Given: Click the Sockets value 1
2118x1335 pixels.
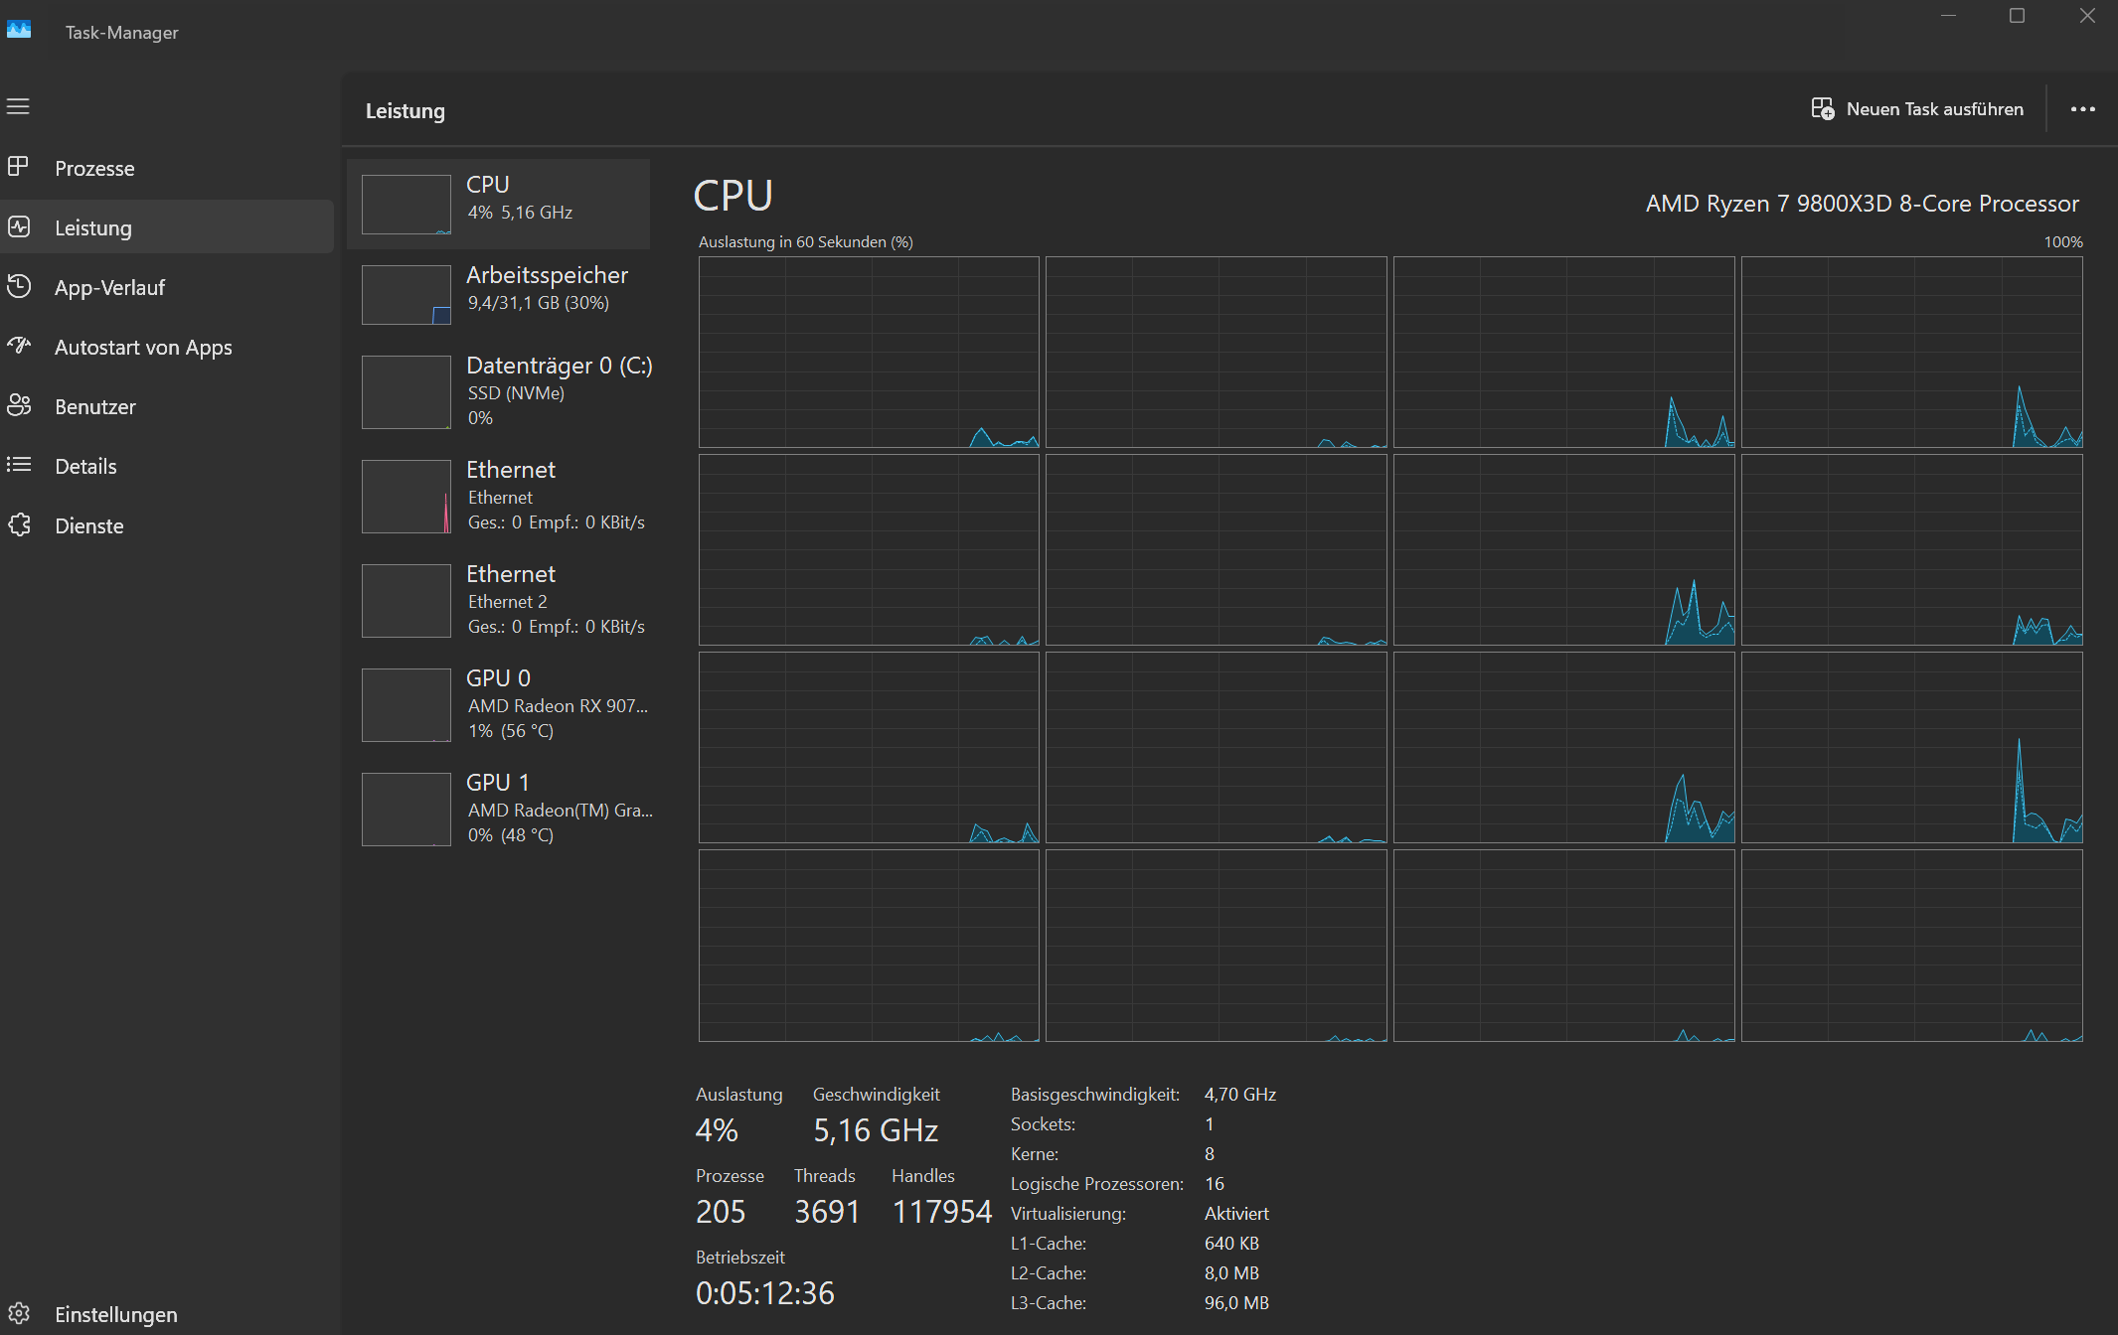Looking at the screenshot, I should (1210, 1124).
